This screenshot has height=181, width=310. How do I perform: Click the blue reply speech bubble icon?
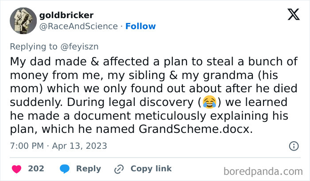click(64, 169)
